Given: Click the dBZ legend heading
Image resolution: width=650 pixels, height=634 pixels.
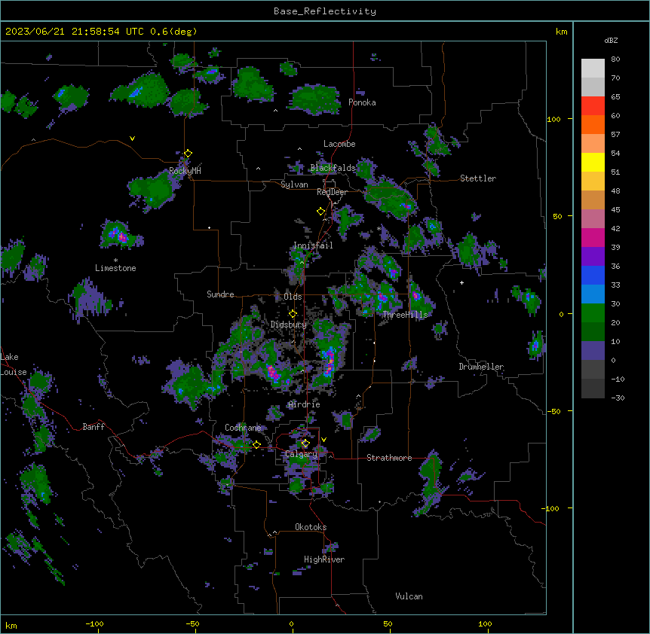Looking at the screenshot, I should point(611,41).
